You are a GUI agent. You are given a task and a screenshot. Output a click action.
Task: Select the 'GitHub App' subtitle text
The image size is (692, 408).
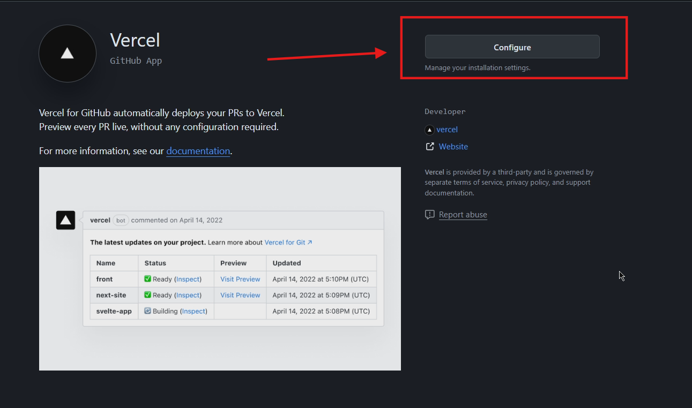(x=136, y=61)
